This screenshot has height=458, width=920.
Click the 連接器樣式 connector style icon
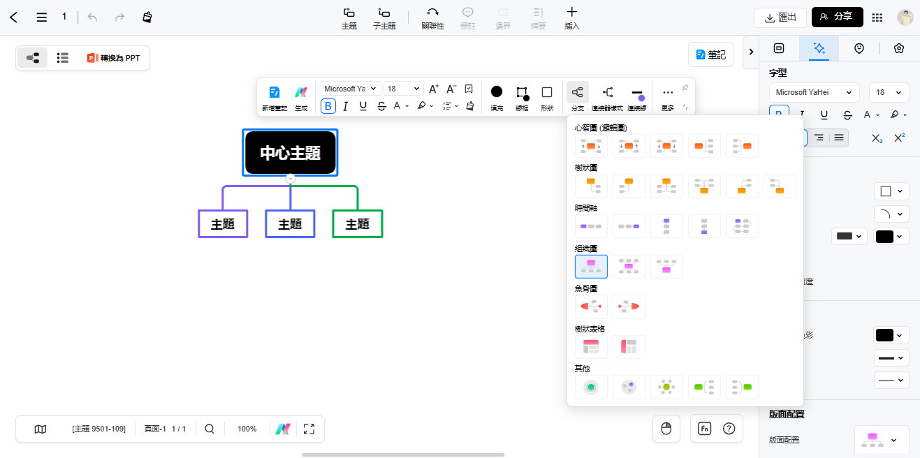(607, 92)
